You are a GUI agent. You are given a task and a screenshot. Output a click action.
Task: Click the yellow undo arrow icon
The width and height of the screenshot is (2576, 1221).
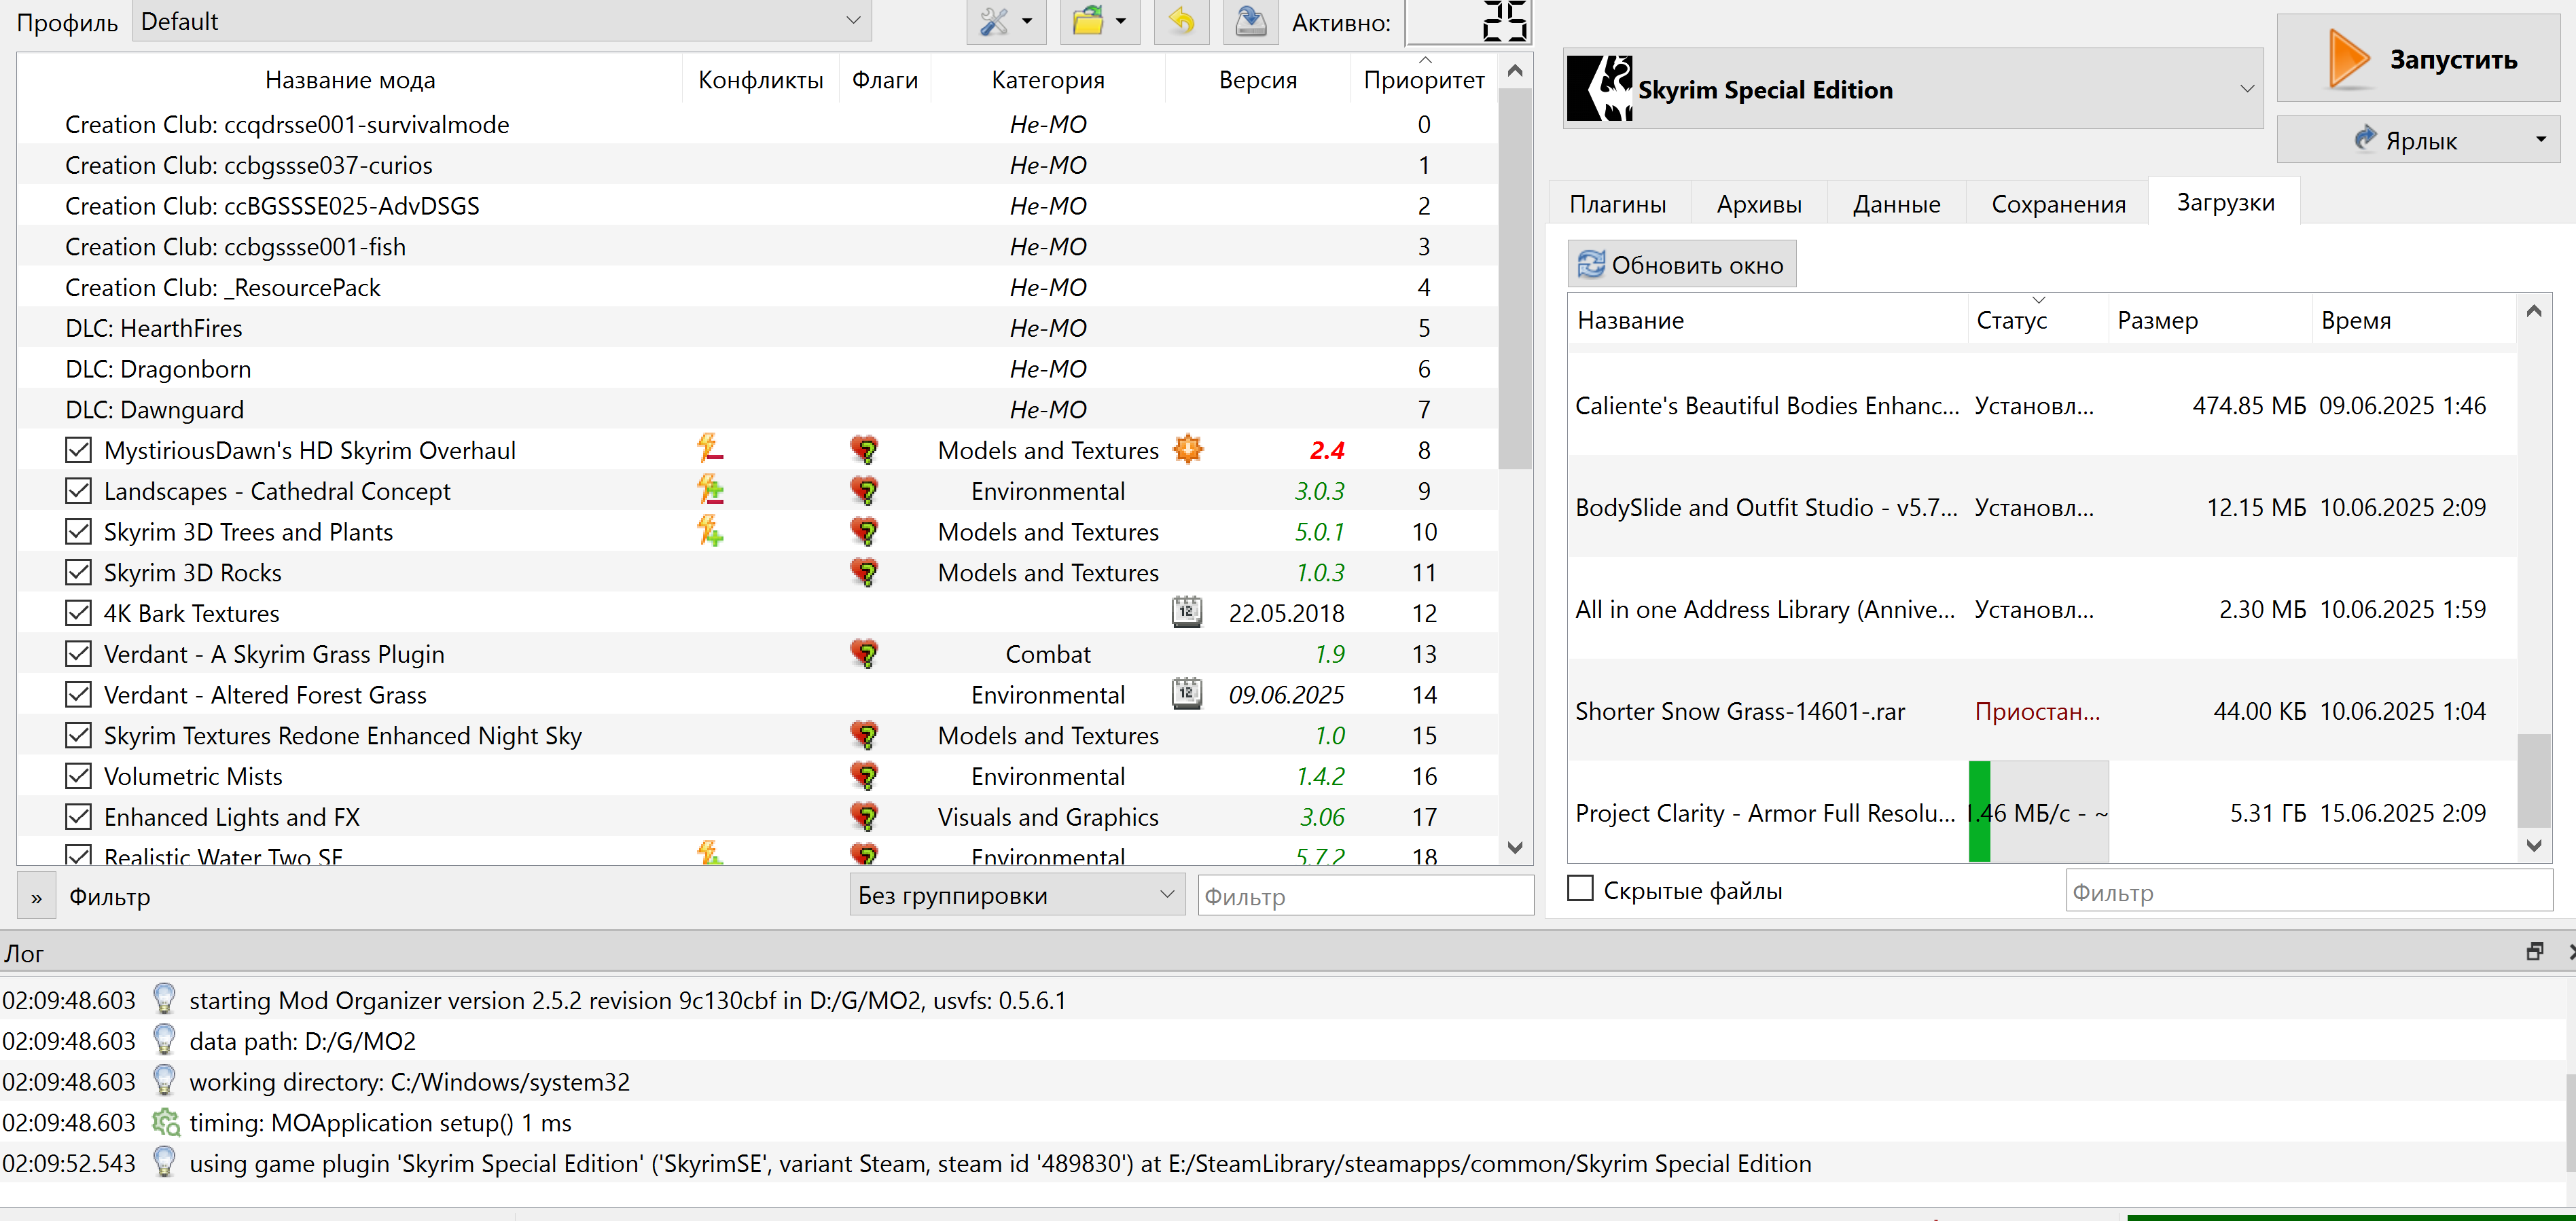pos(1181,21)
